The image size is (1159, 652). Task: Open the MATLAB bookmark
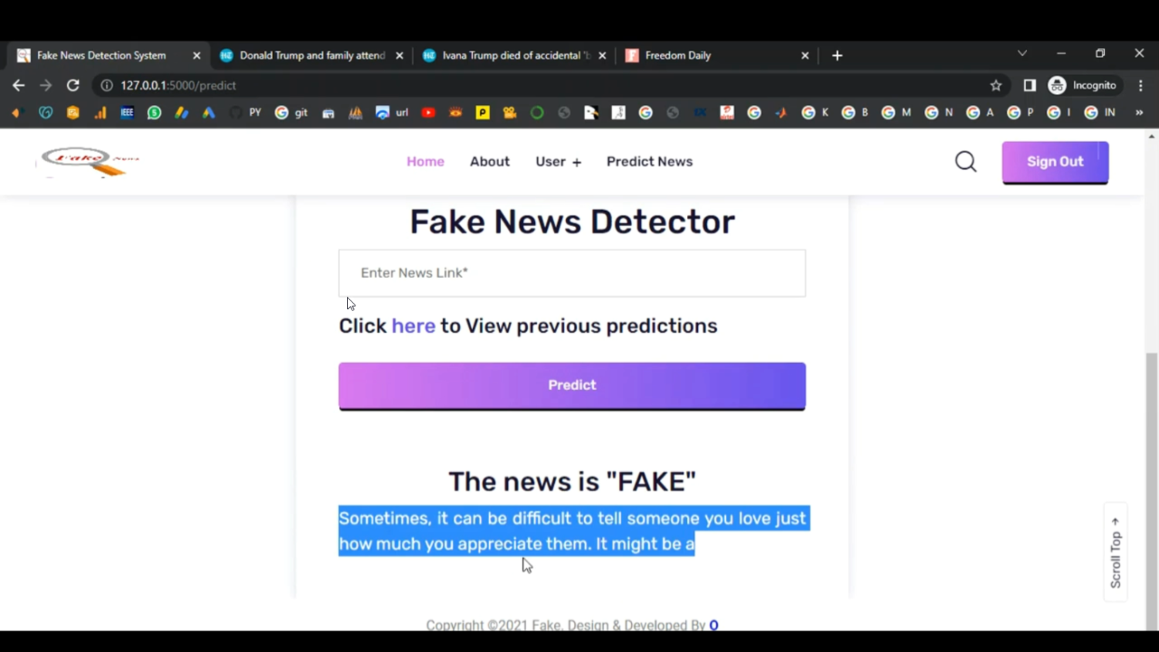tap(355, 113)
